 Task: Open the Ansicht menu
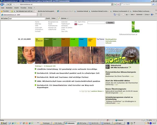(x=16, y=8)
